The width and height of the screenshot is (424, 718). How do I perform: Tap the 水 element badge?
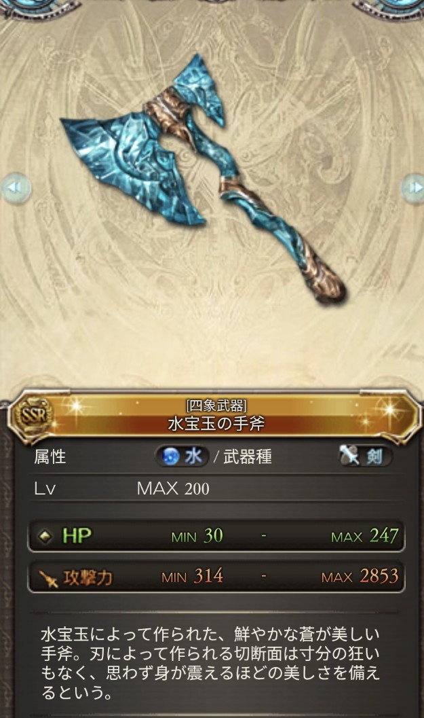pyautogui.click(x=182, y=456)
